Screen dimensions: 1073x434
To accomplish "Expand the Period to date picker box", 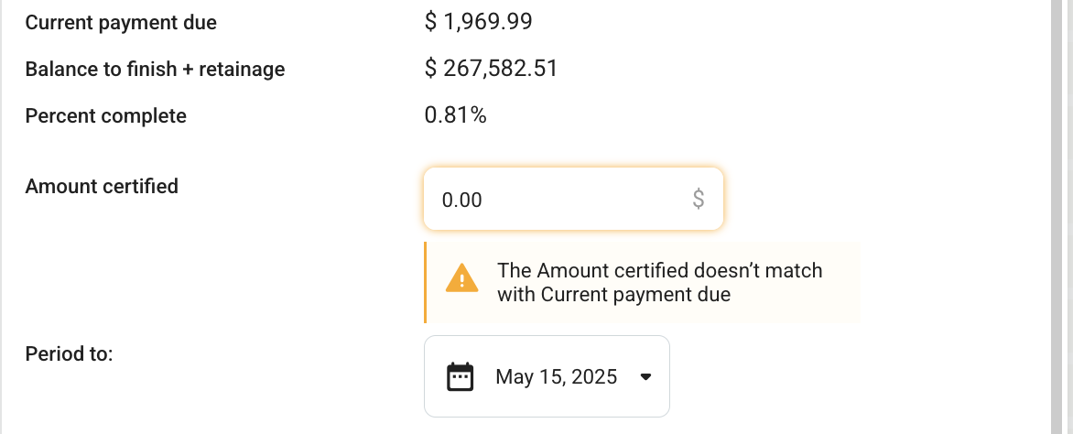I will pos(547,376).
